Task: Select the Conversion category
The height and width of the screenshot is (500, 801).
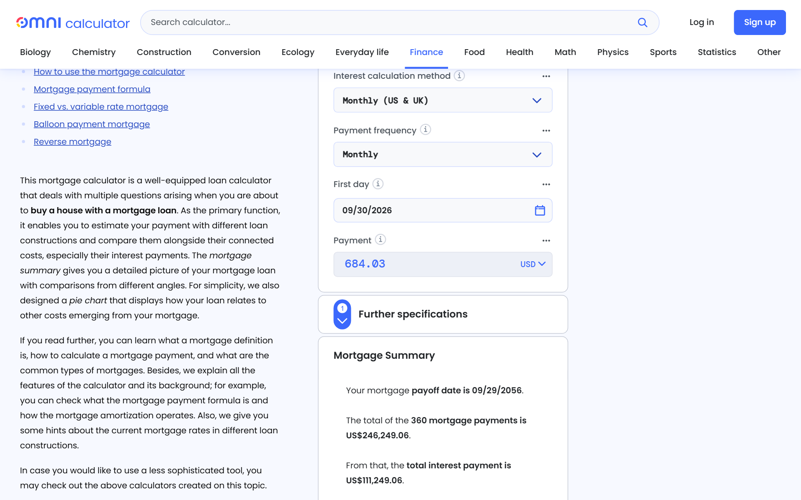Action: (236, 52)
